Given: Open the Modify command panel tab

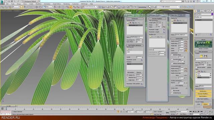Looking at the screenshot, I should coord(199,11).
